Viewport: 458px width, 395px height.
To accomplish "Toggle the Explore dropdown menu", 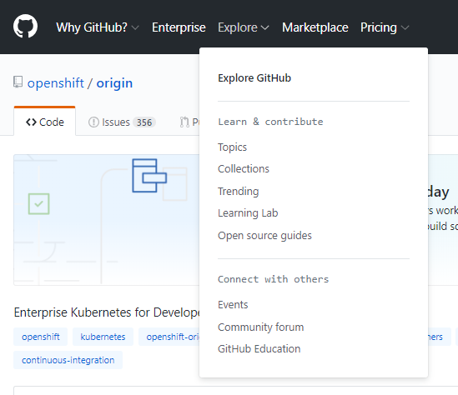I will tap(244, 27).
